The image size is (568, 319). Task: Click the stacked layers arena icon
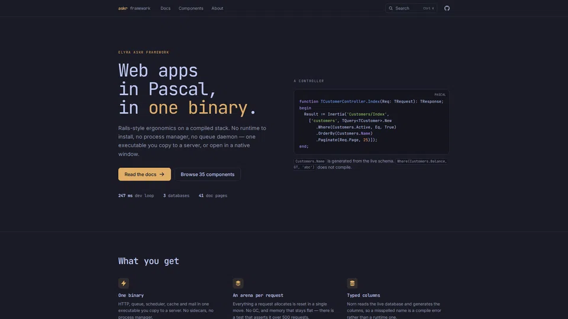tap(238, 283)
